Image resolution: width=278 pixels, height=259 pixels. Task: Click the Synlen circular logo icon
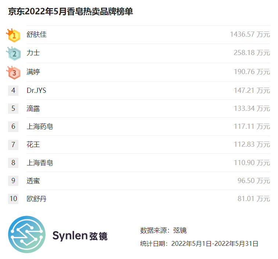(x=27, y=235)
